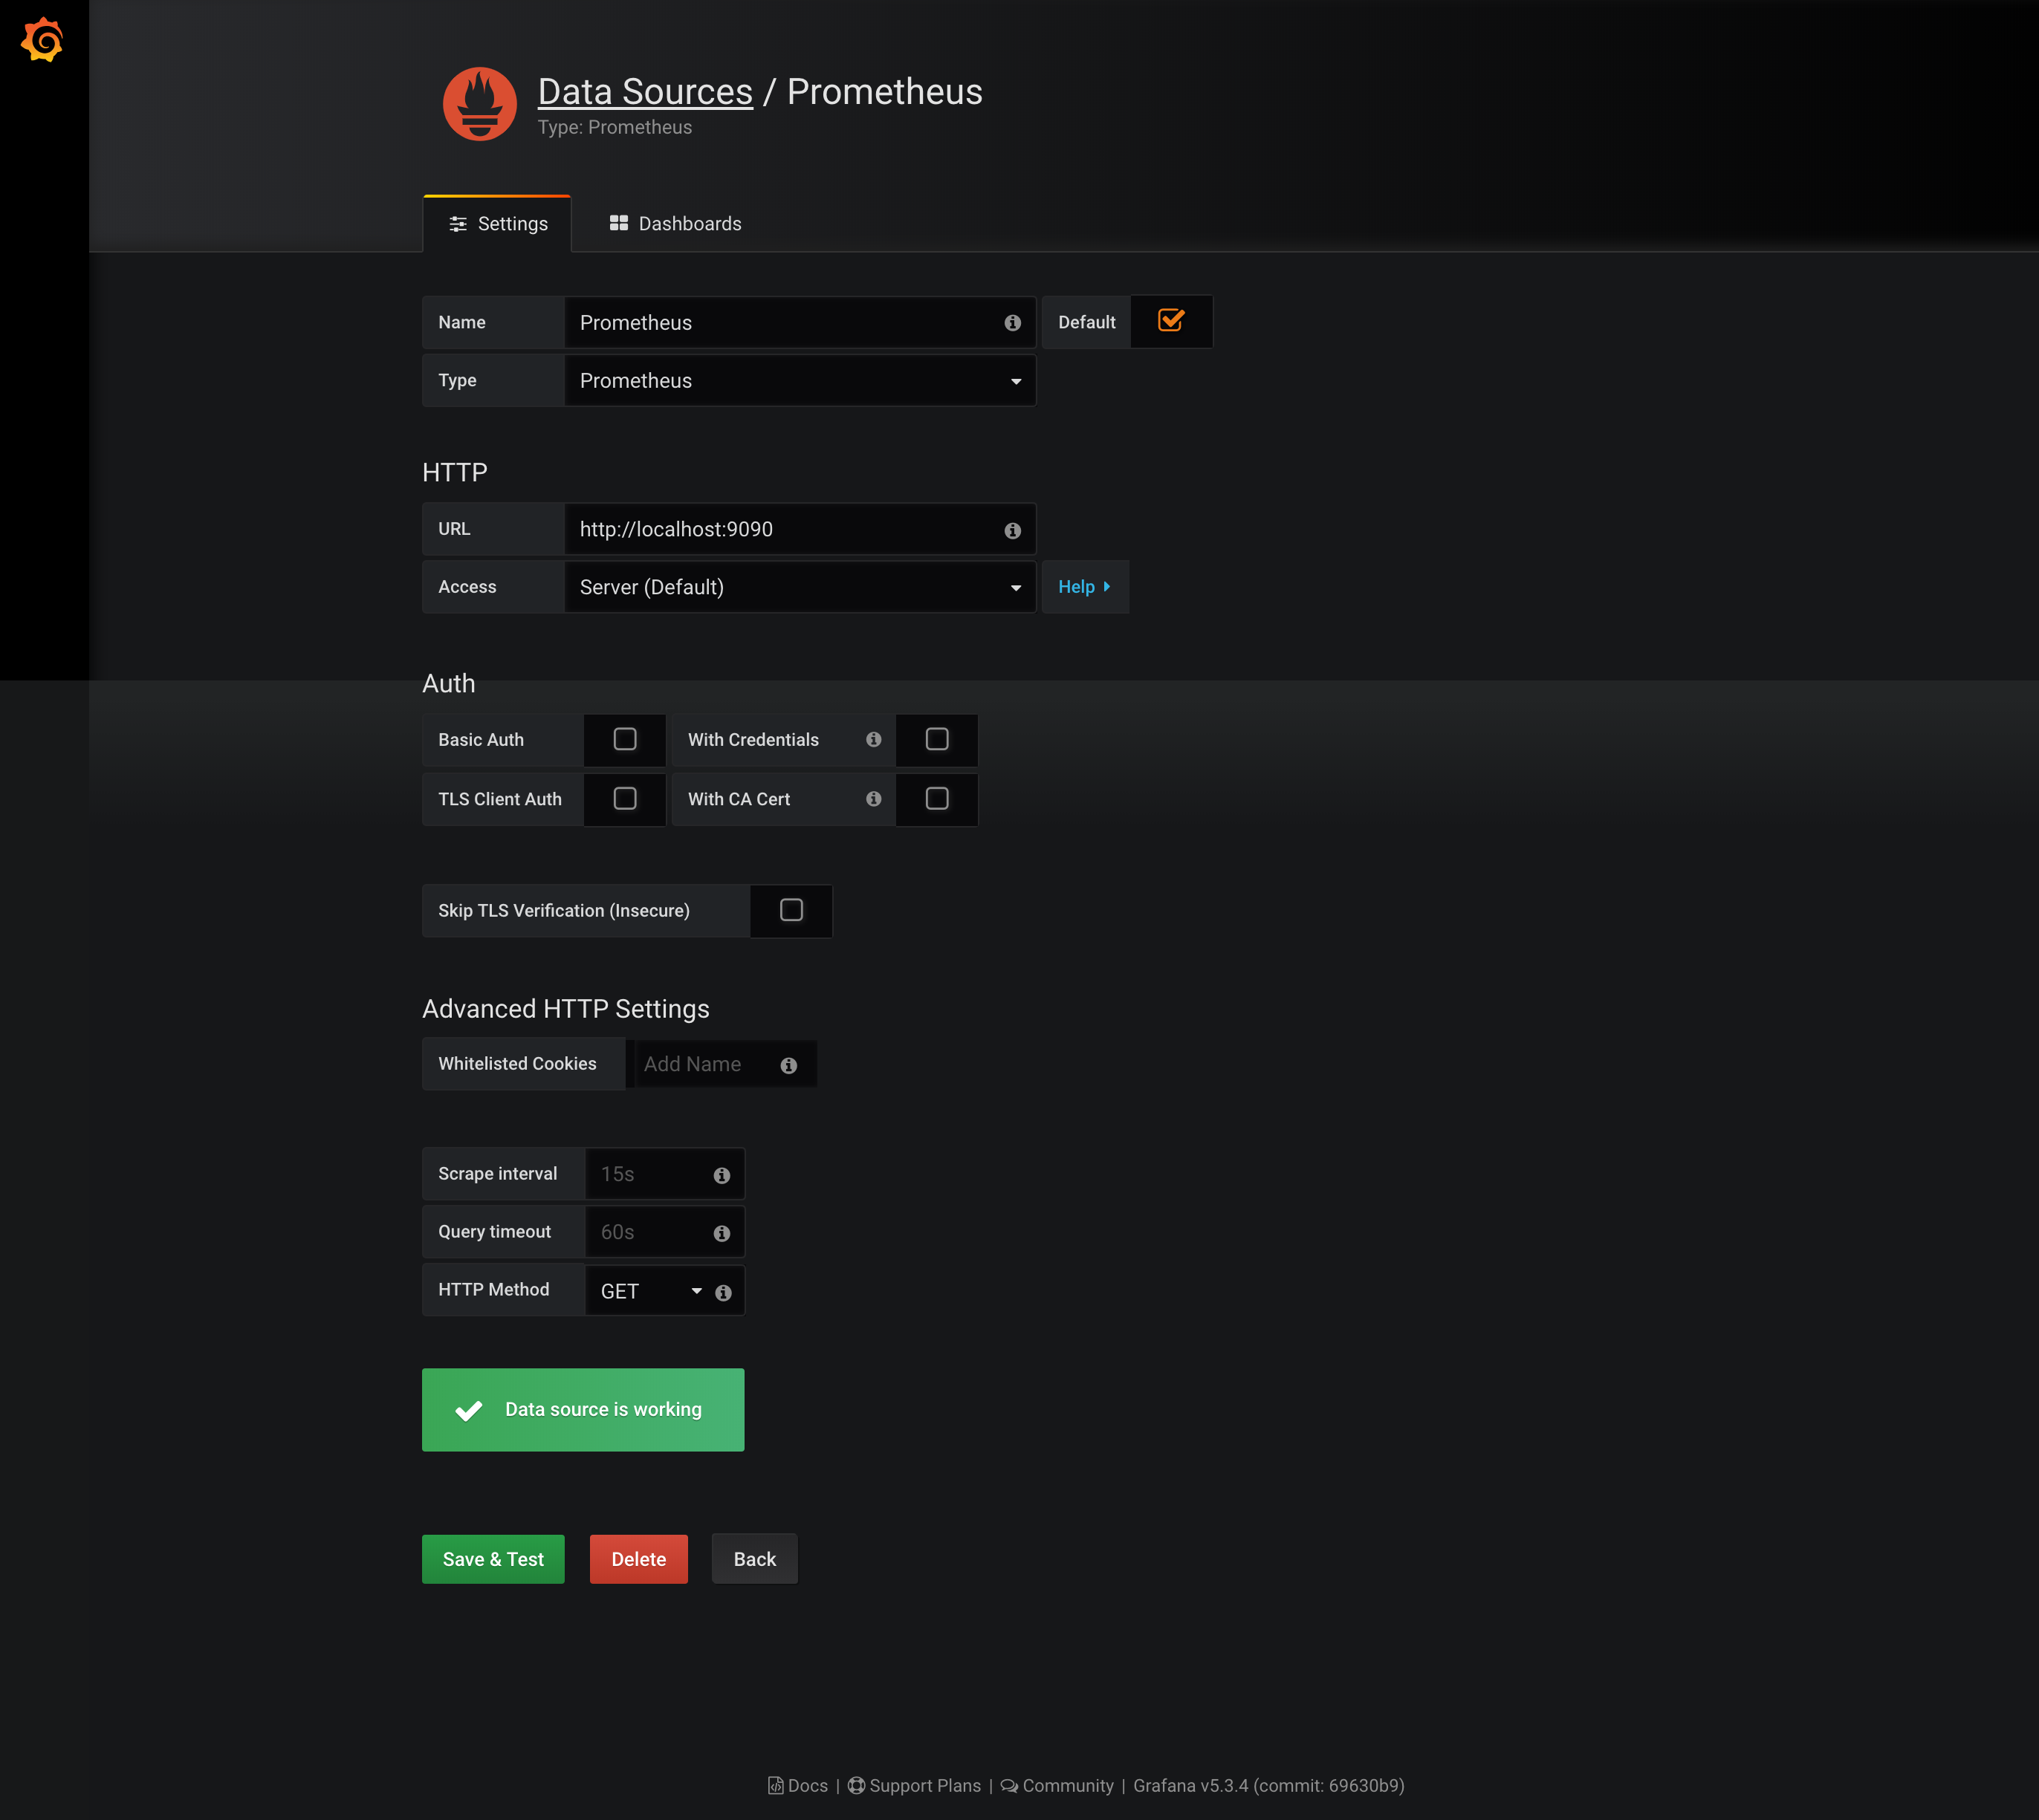Click the Dashboards tab grid icon
Viewport: 2039px width, 1820px height.
pos(618,223)
